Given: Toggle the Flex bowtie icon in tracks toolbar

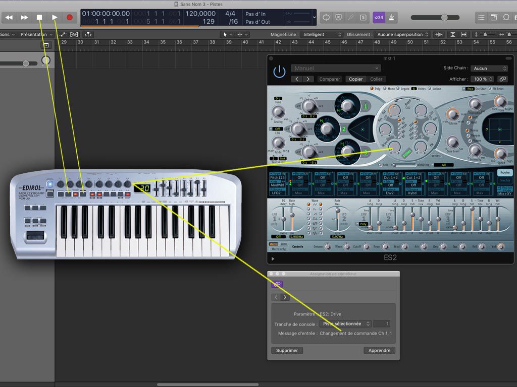Looking at the screenshot, I should (74, 35).
